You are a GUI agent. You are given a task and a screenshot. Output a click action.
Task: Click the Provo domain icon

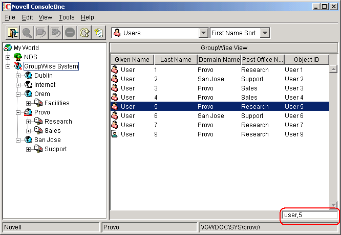pyautogui.click(x=28, y=112)
